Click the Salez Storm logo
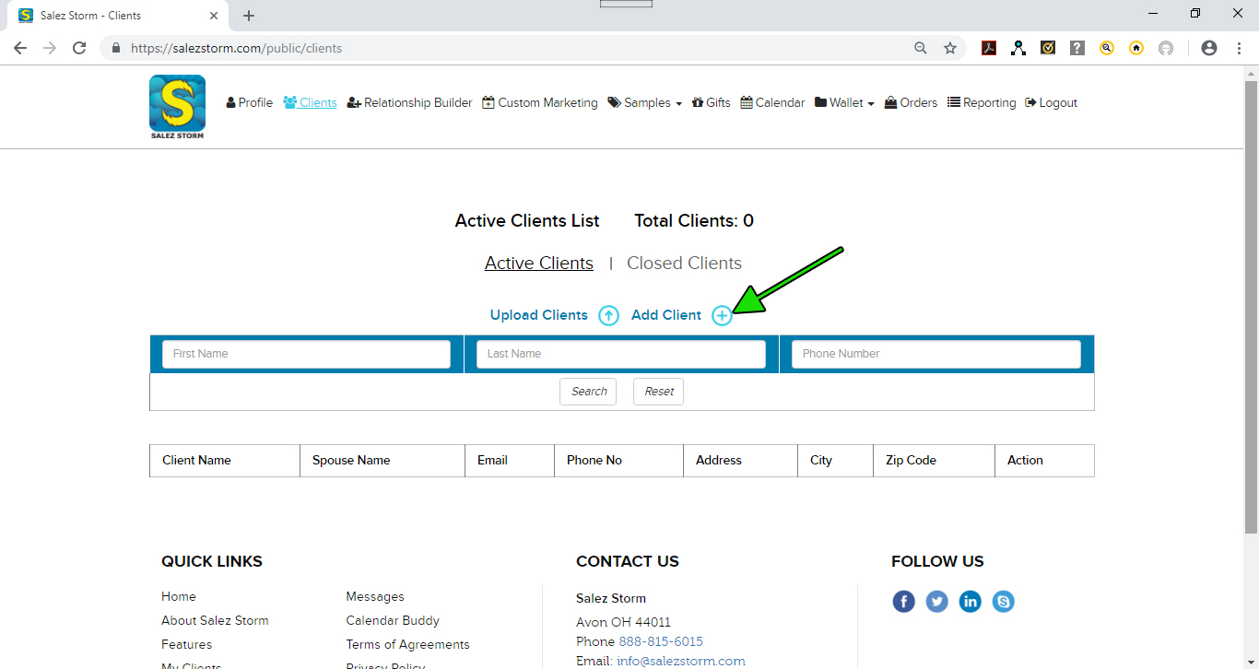The width and height of the screenshot is (1259, 669). tap(177, 107)
